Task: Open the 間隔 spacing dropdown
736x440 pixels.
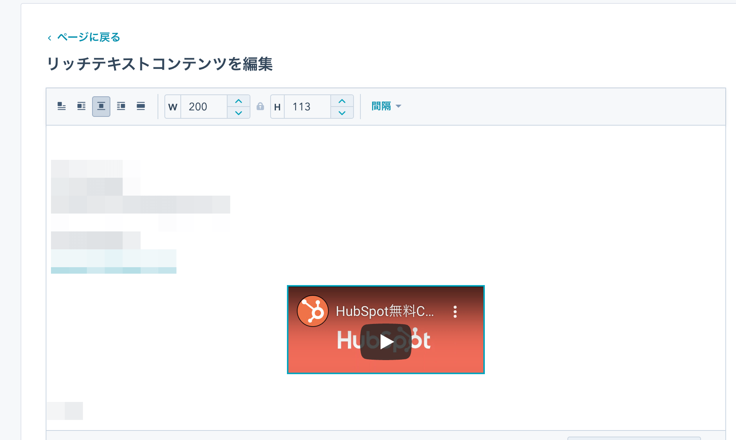Action: (386, 106)
